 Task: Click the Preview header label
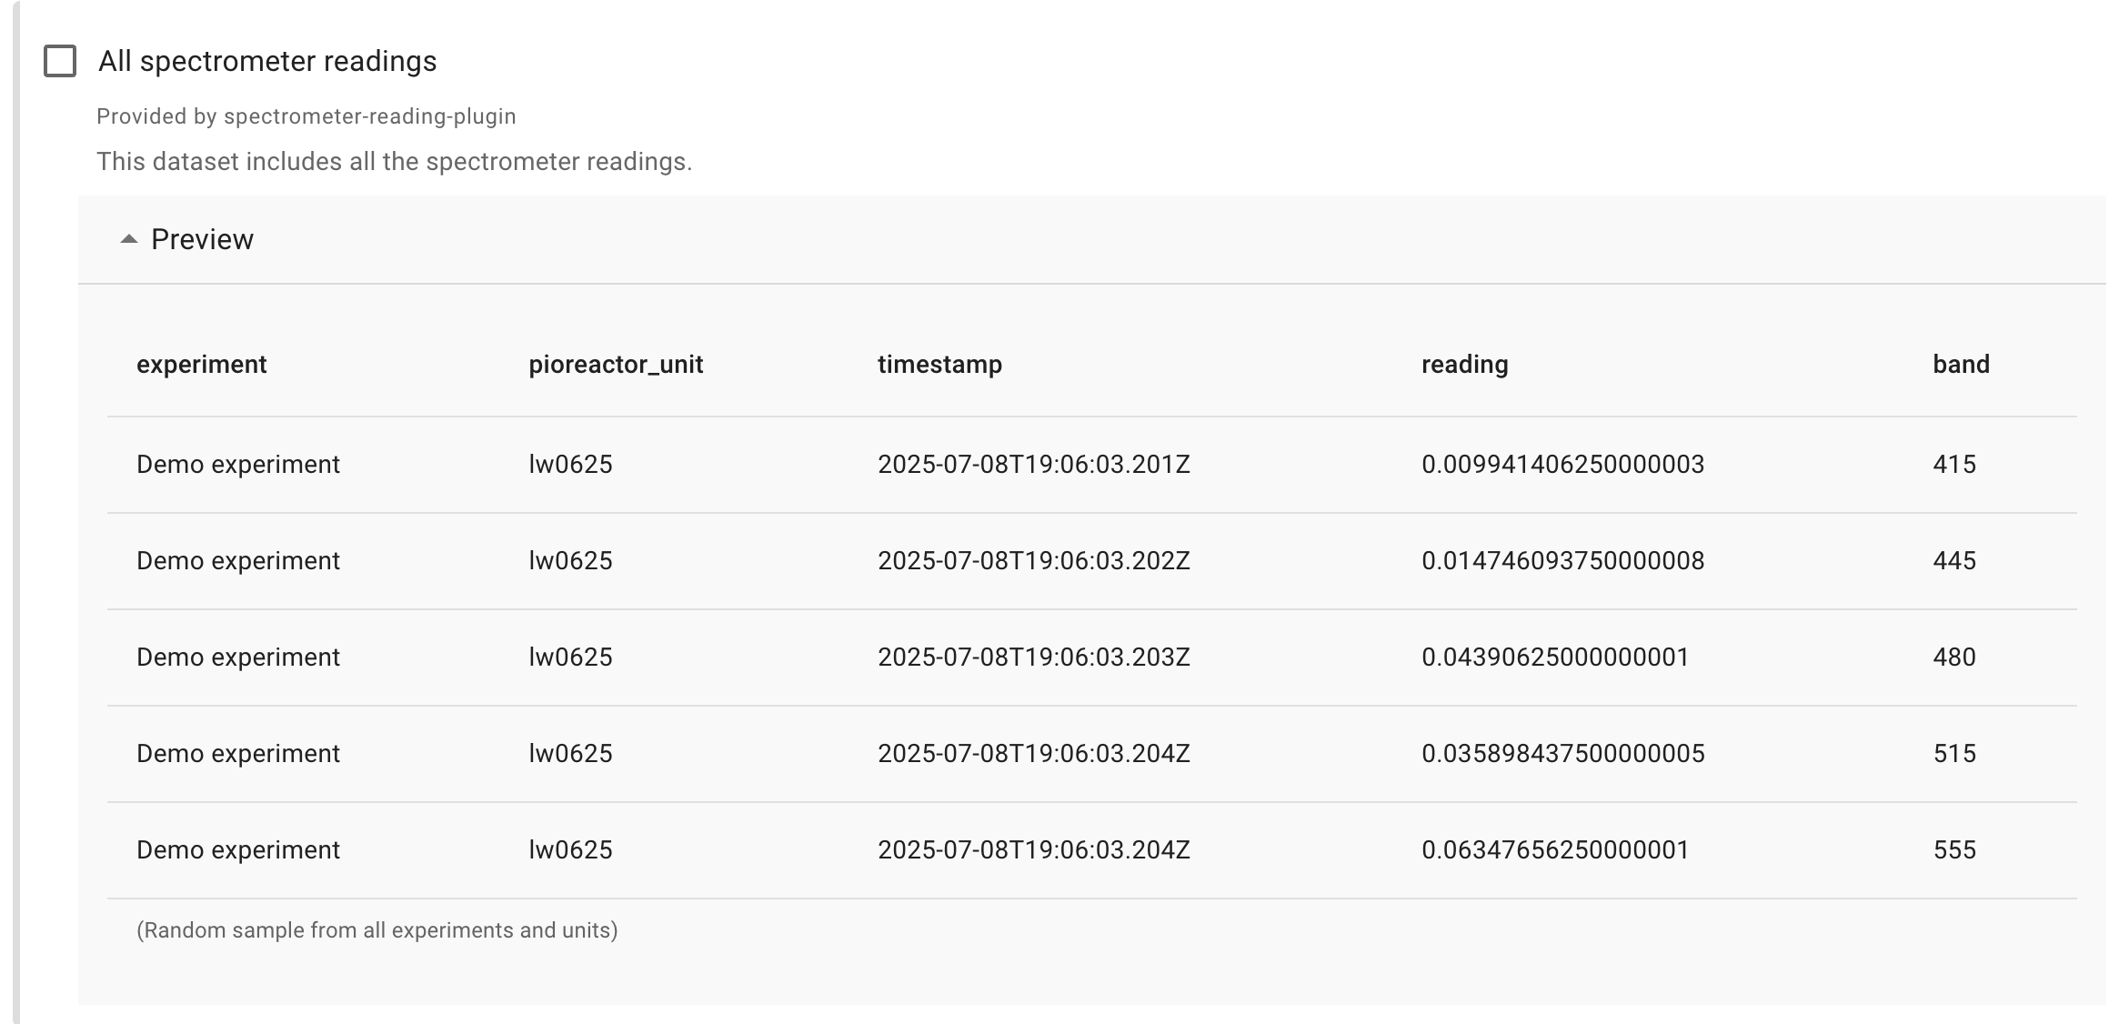point(202,239)
